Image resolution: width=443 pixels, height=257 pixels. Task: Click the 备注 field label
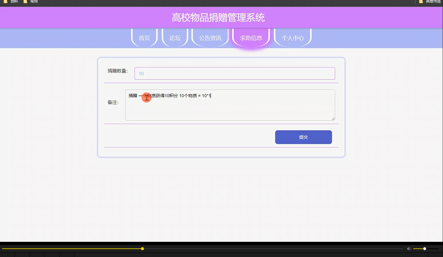(113, 103)
